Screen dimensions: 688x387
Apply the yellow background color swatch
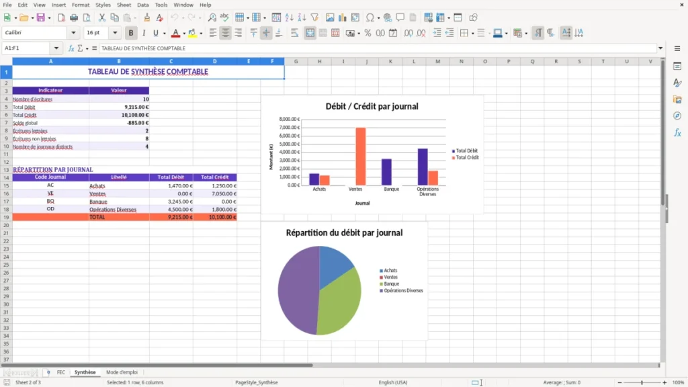click(193, 33)
